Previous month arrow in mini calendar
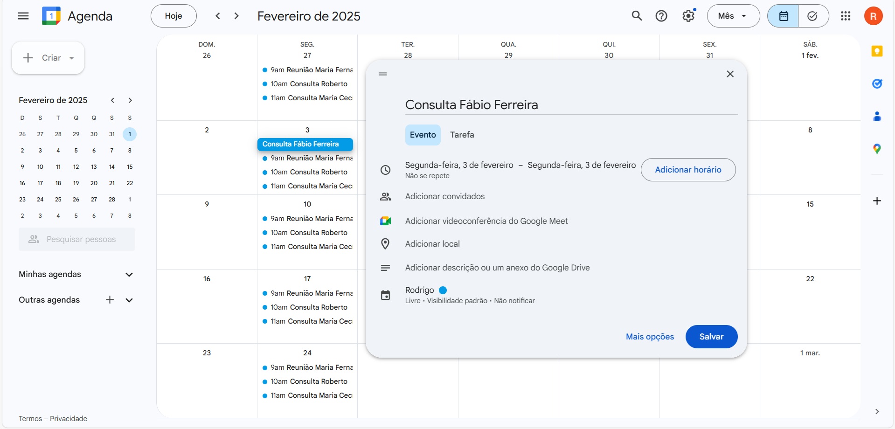This screenshot has height=429, width=895. 112,100
